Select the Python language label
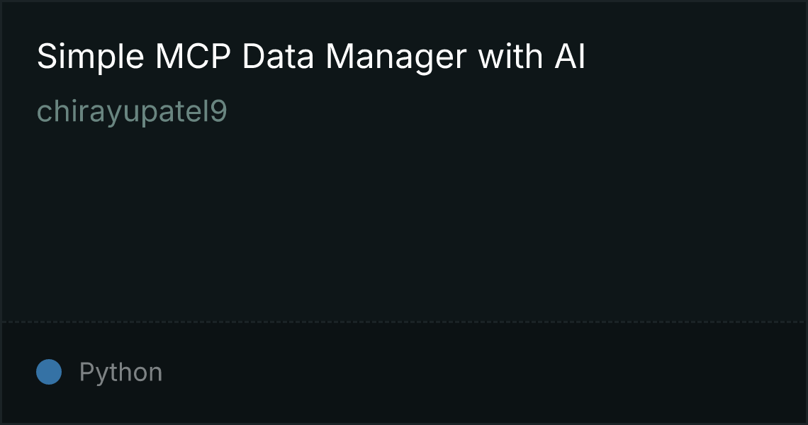Viewport: 808px width, 425px height. click(x=120, y=373)
